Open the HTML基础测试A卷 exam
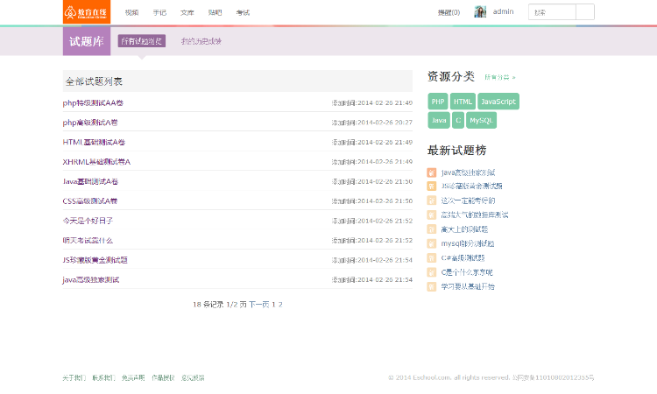The image size is (657, 394). click(x=94, y=143)
